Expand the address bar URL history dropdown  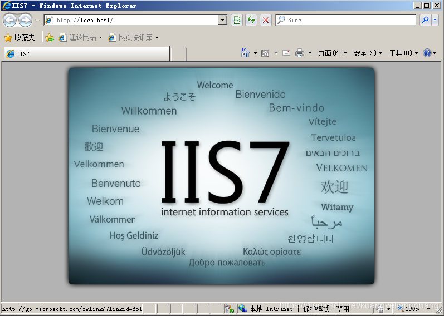pos(223,20)
